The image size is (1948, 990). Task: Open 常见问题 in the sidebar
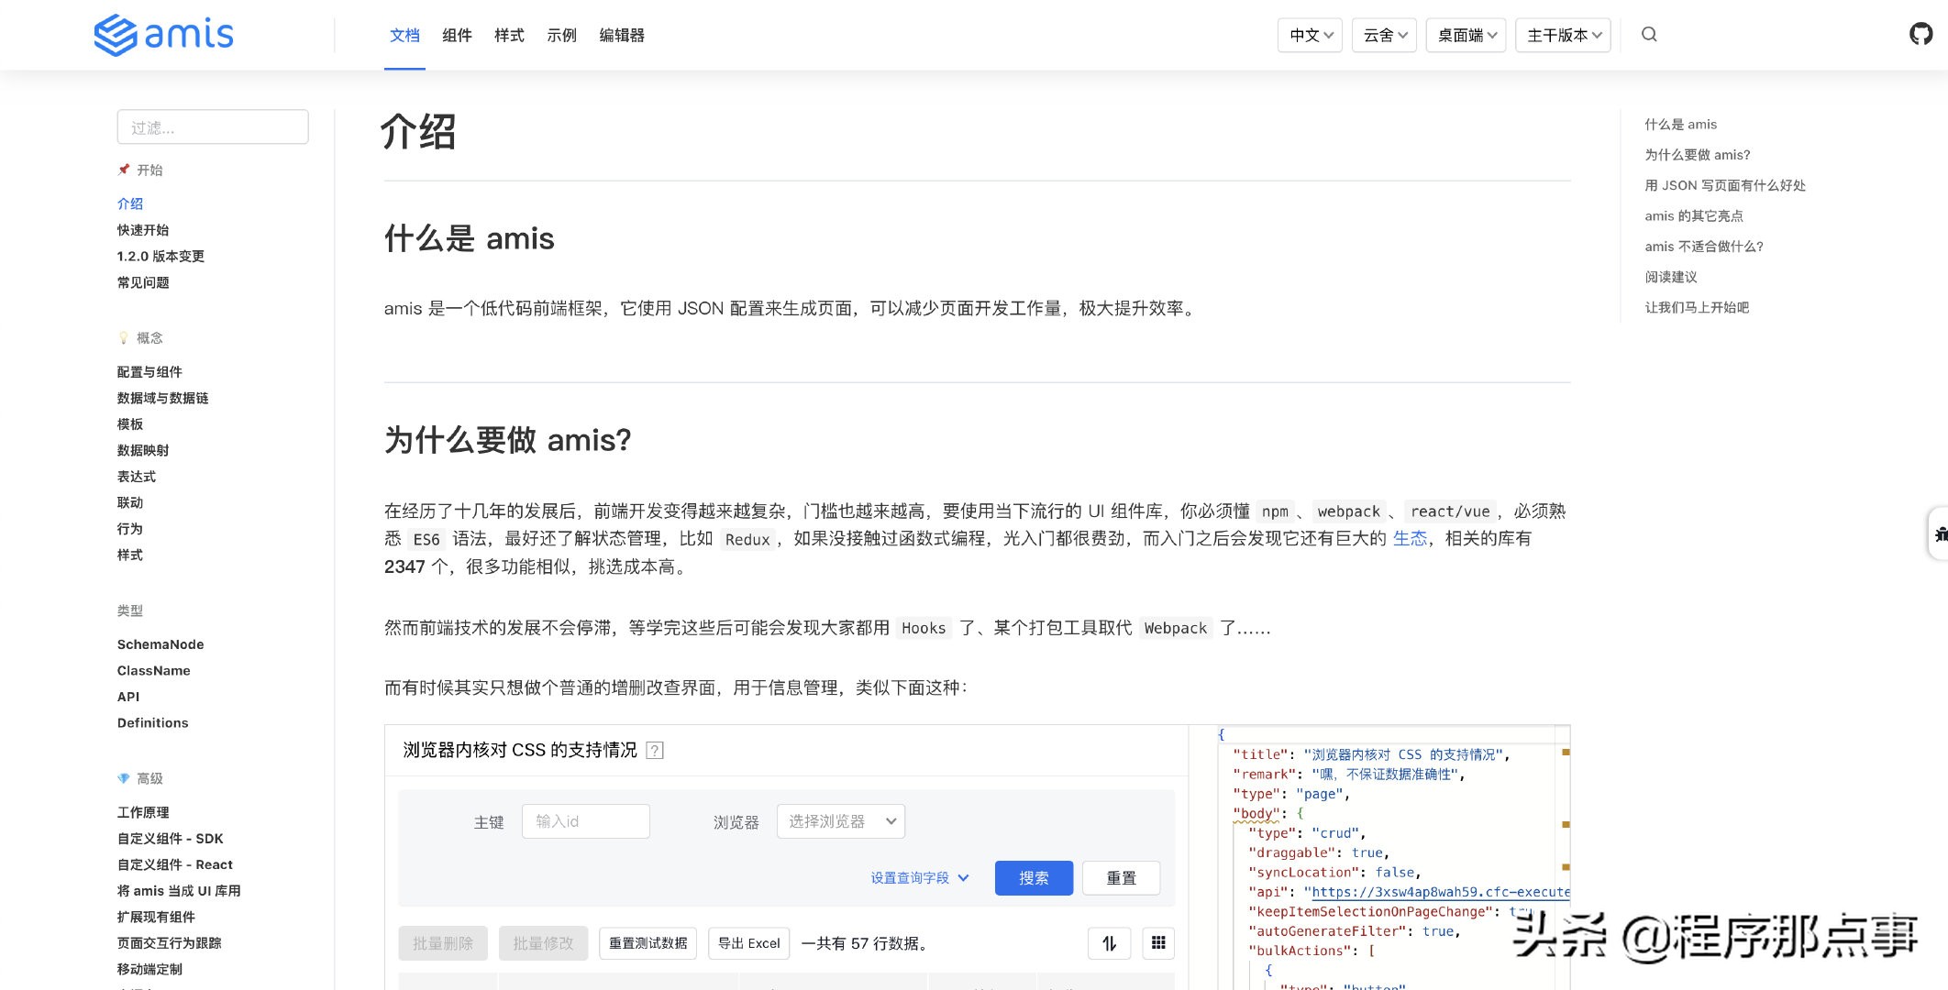coord(143,282)
